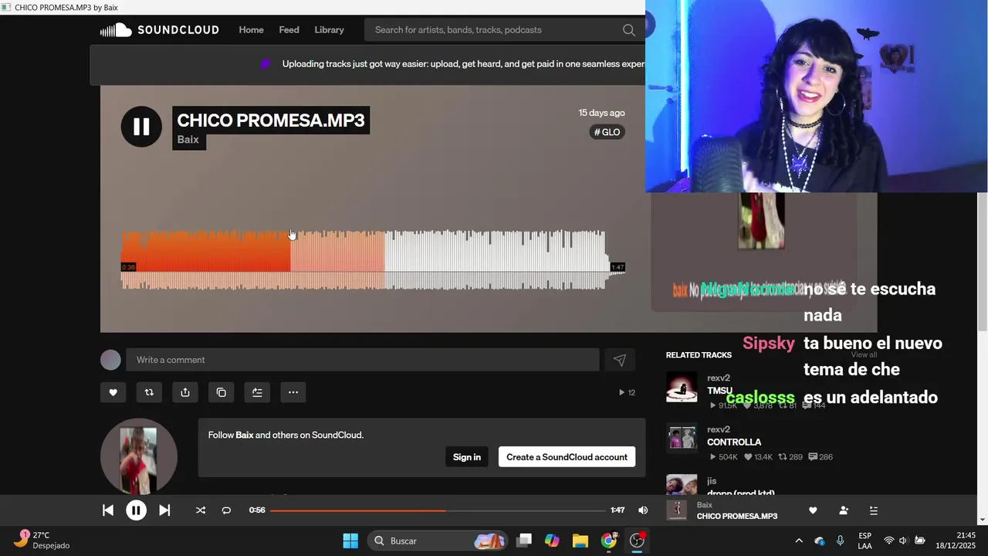Screen dimensions: 988x556
Task: Click the bottom playback progress bar
Action: [438, 510]
